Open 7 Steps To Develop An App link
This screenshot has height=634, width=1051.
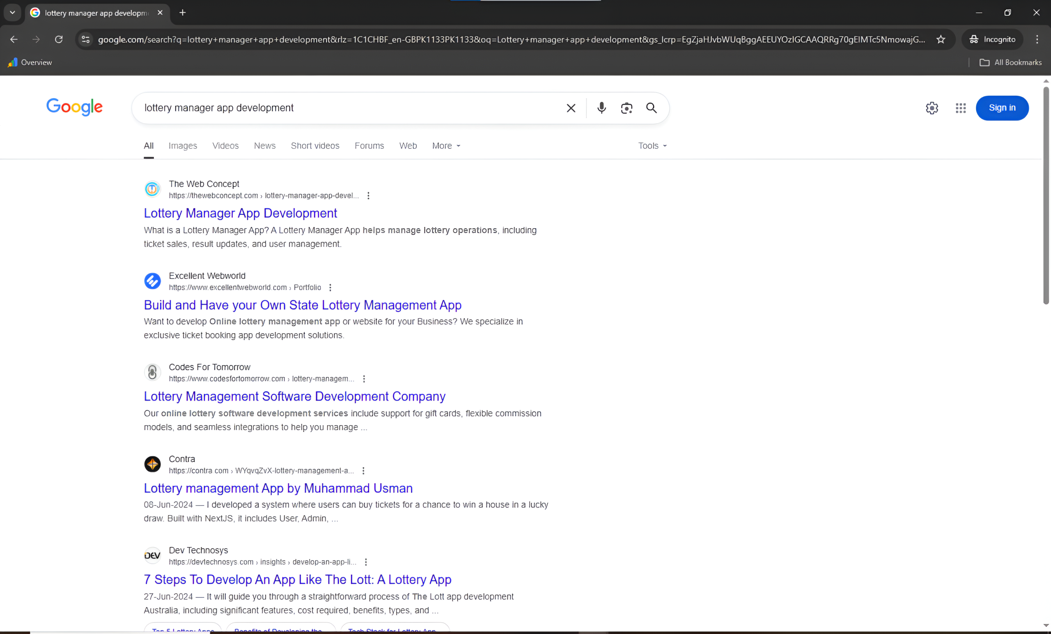[297, 580]
